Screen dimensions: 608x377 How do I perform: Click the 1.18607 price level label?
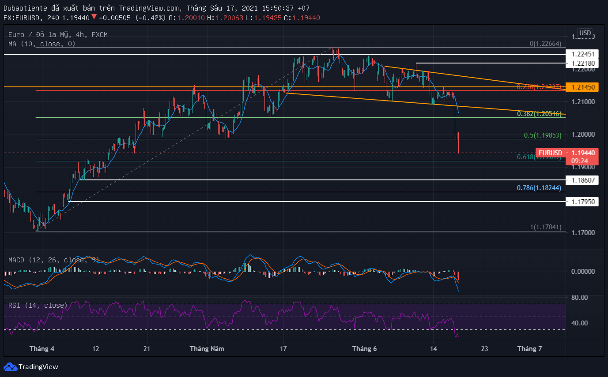click(x=582, y=180)
